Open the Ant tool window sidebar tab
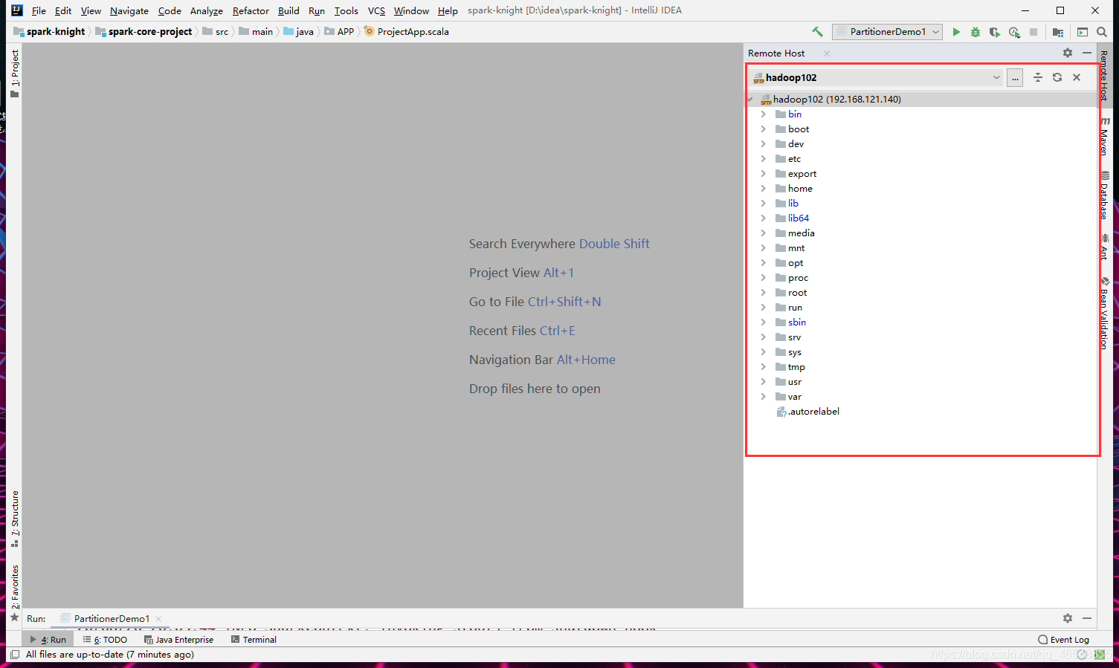 [1105, 247]
